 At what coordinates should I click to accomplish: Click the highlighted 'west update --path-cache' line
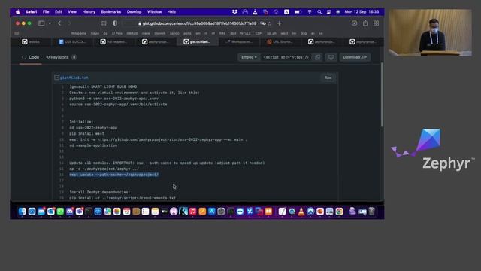[113, 175]
